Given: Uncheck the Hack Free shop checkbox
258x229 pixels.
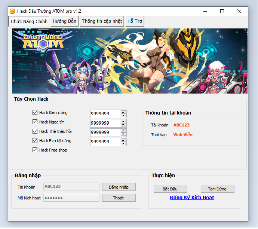Looking at the screenshot, I should tap(35, 150).
